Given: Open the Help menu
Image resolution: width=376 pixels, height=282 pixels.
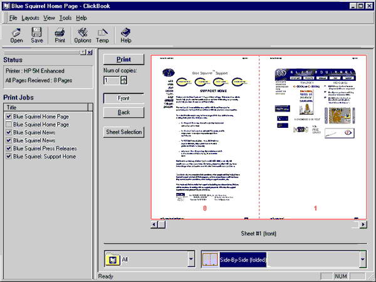Looking at the screenshot, I should [x=81, y=18].
